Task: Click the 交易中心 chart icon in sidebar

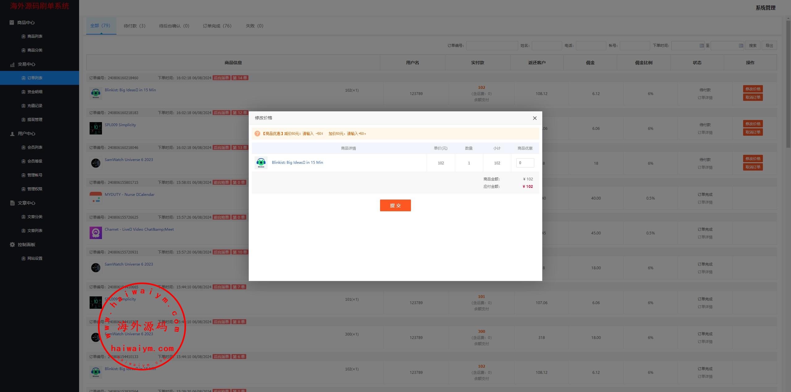Action: point(12,64)
